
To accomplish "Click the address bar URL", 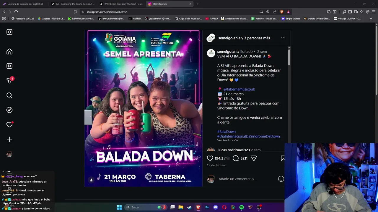I will click(107, 12).
